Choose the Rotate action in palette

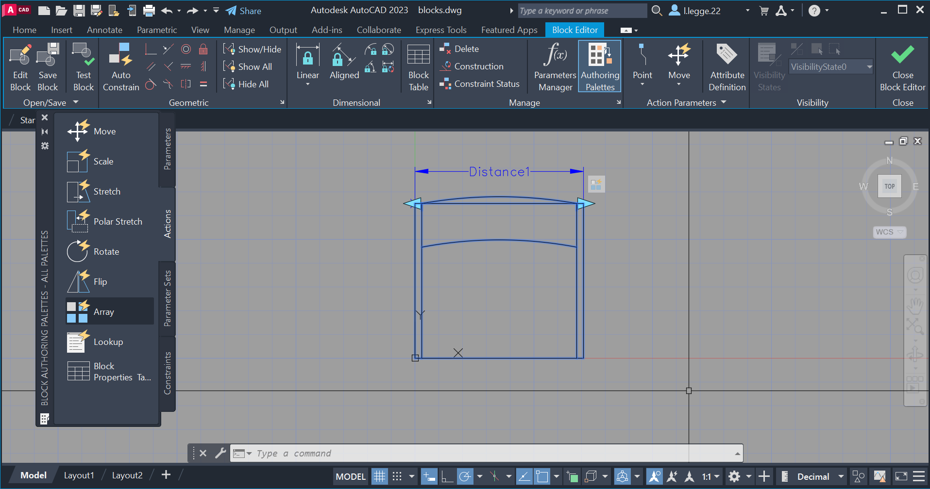110,252
